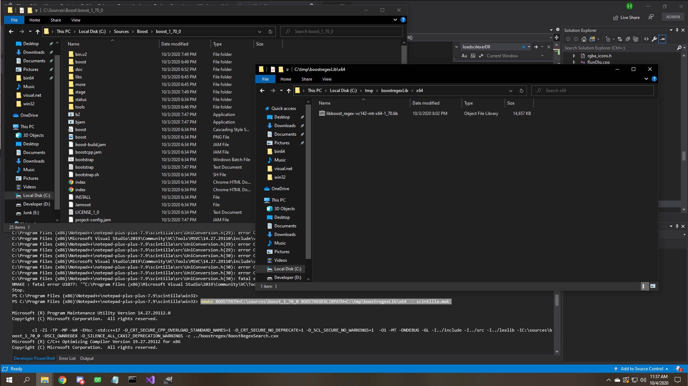Close the find box panel
Screen dimensions: 688x386
coord(548,47)
